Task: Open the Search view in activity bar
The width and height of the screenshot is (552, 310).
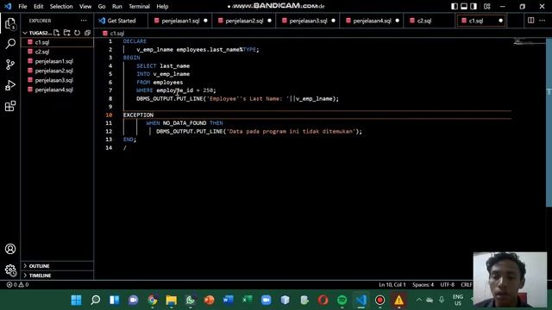Action: coord(10,44)
